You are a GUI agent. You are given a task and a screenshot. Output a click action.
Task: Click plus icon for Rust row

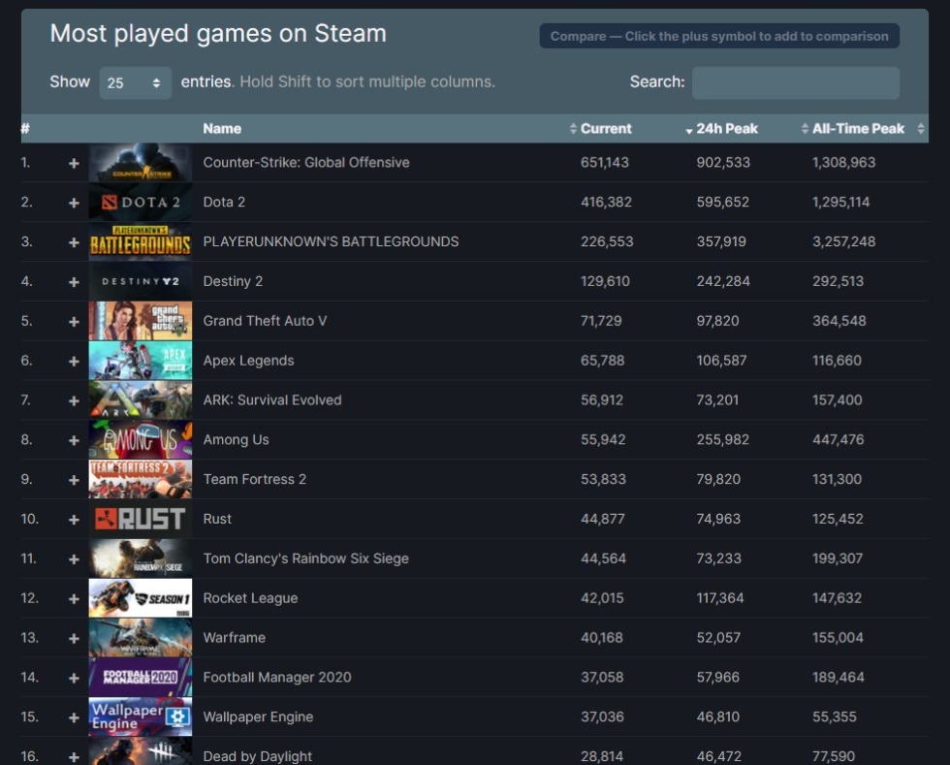click(x=74, y=520)
